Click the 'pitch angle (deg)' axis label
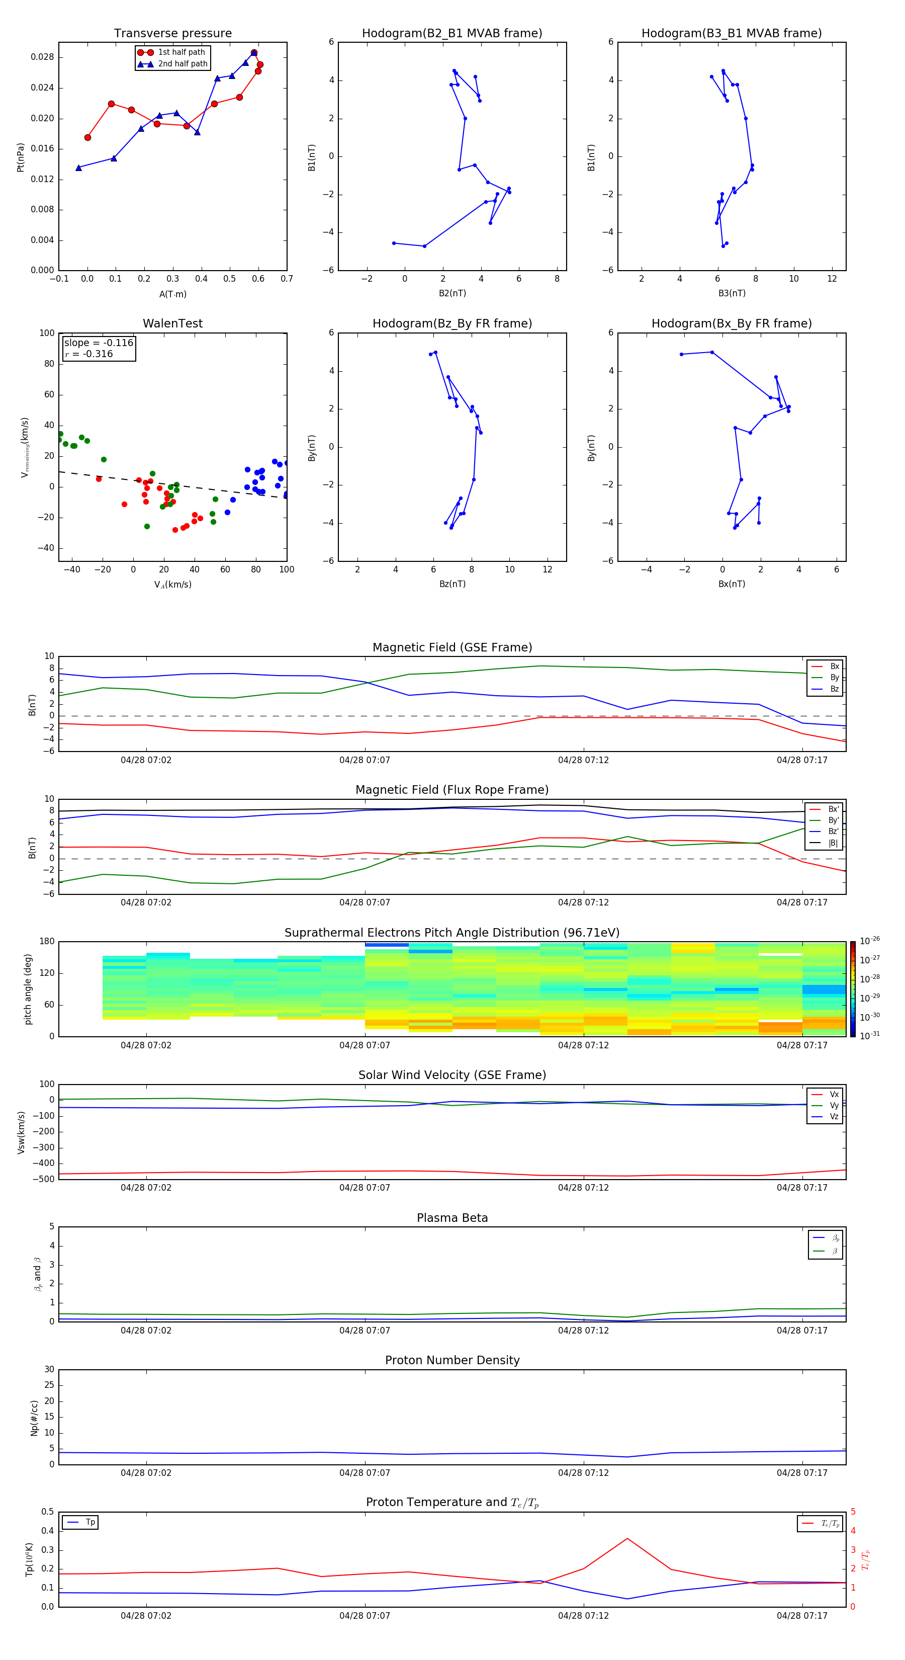905x1660 pixels. pos(28,989)
